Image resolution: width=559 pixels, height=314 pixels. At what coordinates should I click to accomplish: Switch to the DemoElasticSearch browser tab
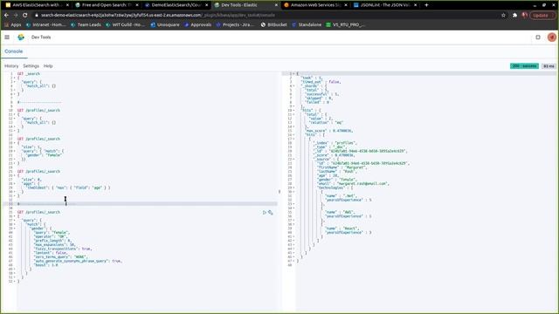176,5
